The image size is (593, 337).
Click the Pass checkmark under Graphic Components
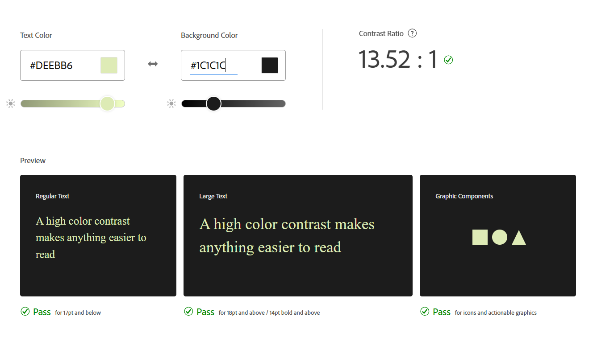(425, 312)
